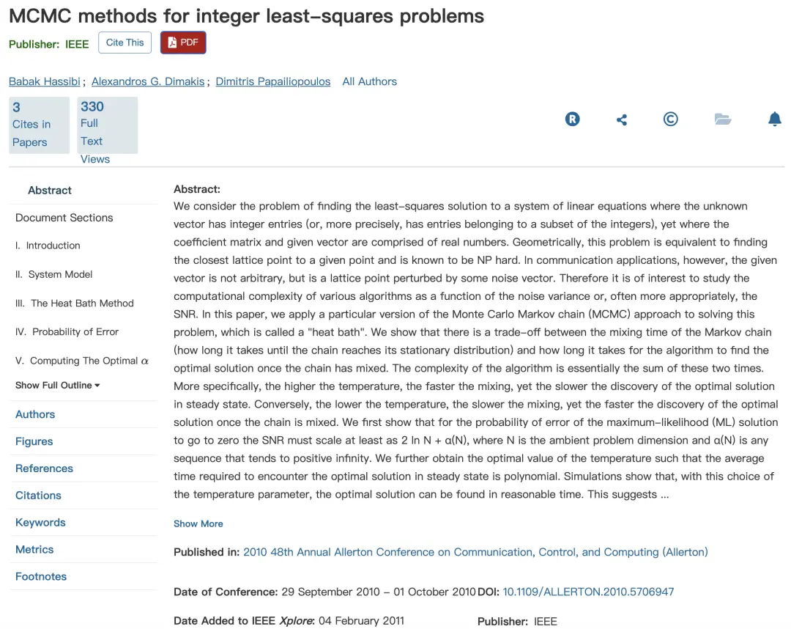View the 3 Cites in Papers box
The image size is (791, 629).
pyautogui.click(x=39, y=125)
